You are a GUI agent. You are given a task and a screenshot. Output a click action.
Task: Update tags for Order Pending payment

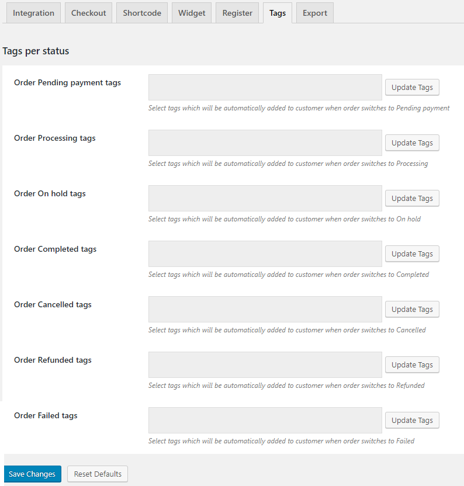pyautogui.click(x=412, y=88)
